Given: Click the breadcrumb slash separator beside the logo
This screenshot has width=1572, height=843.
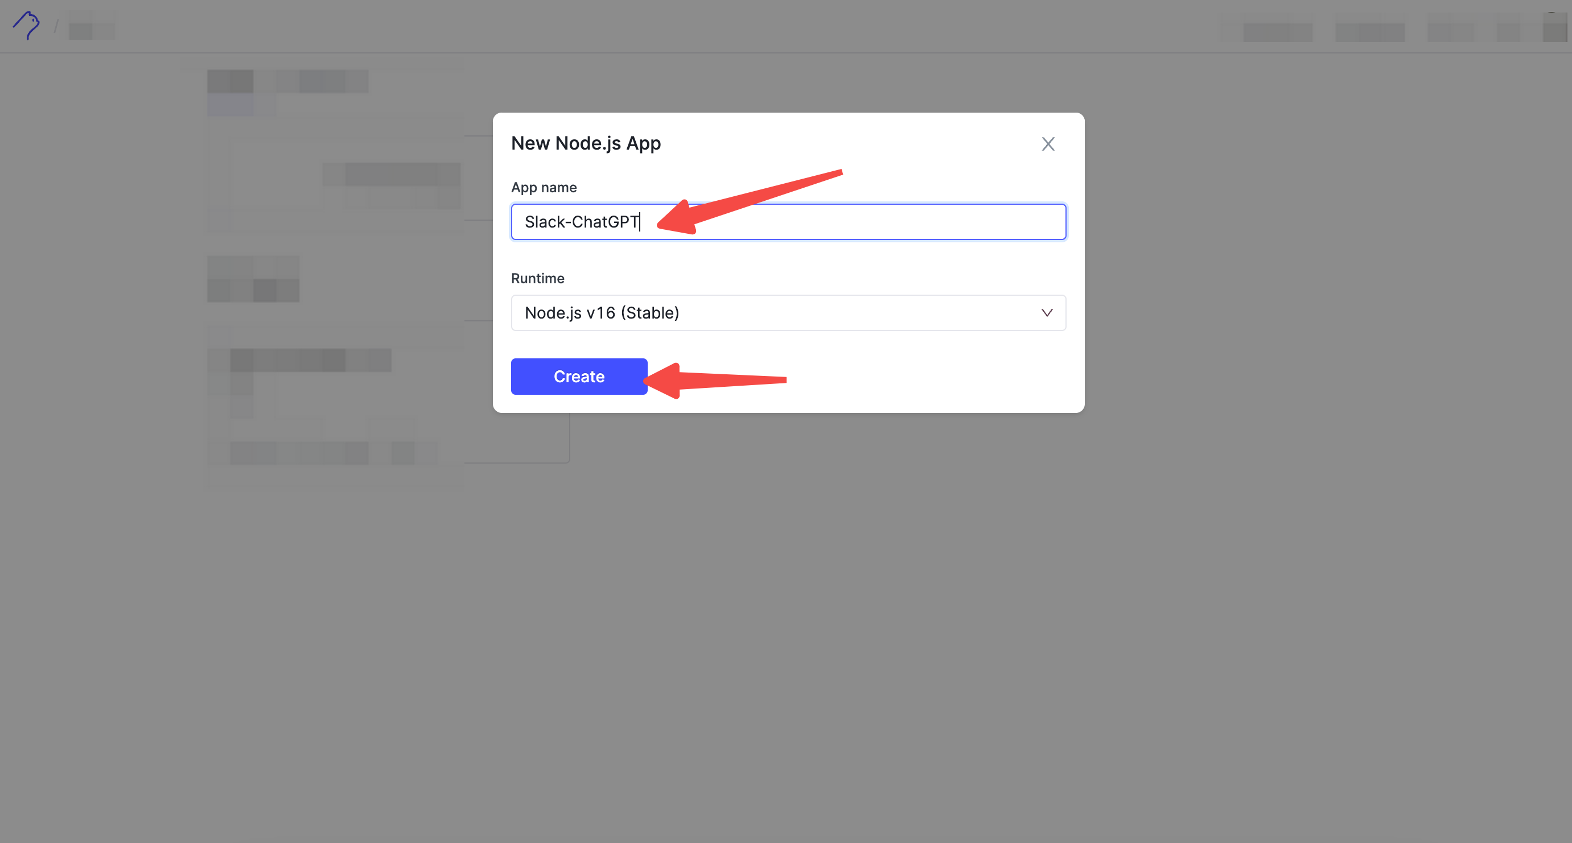Looking at the screenshot, I should pos(56,26).
